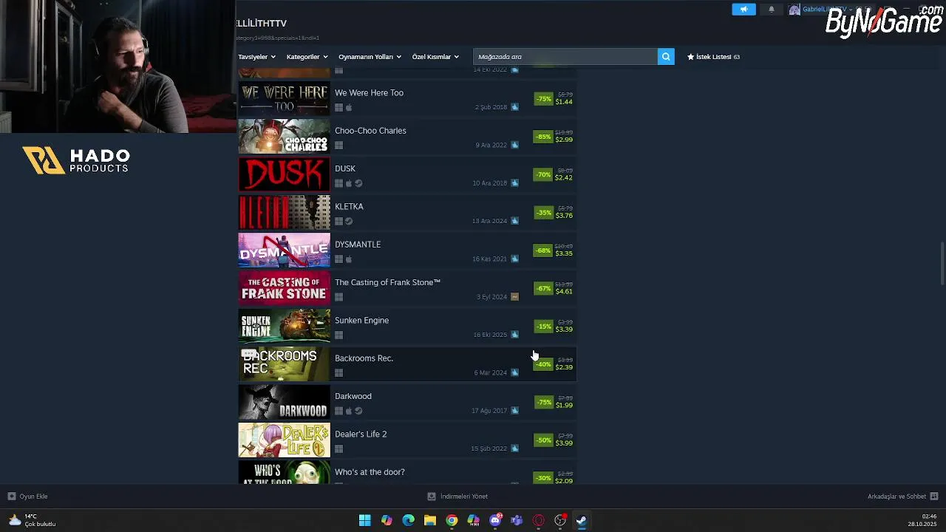Screen dimensions: 946x532
Task: Click the review icon on DYSMANTLE row
Action: click(515, 259)
